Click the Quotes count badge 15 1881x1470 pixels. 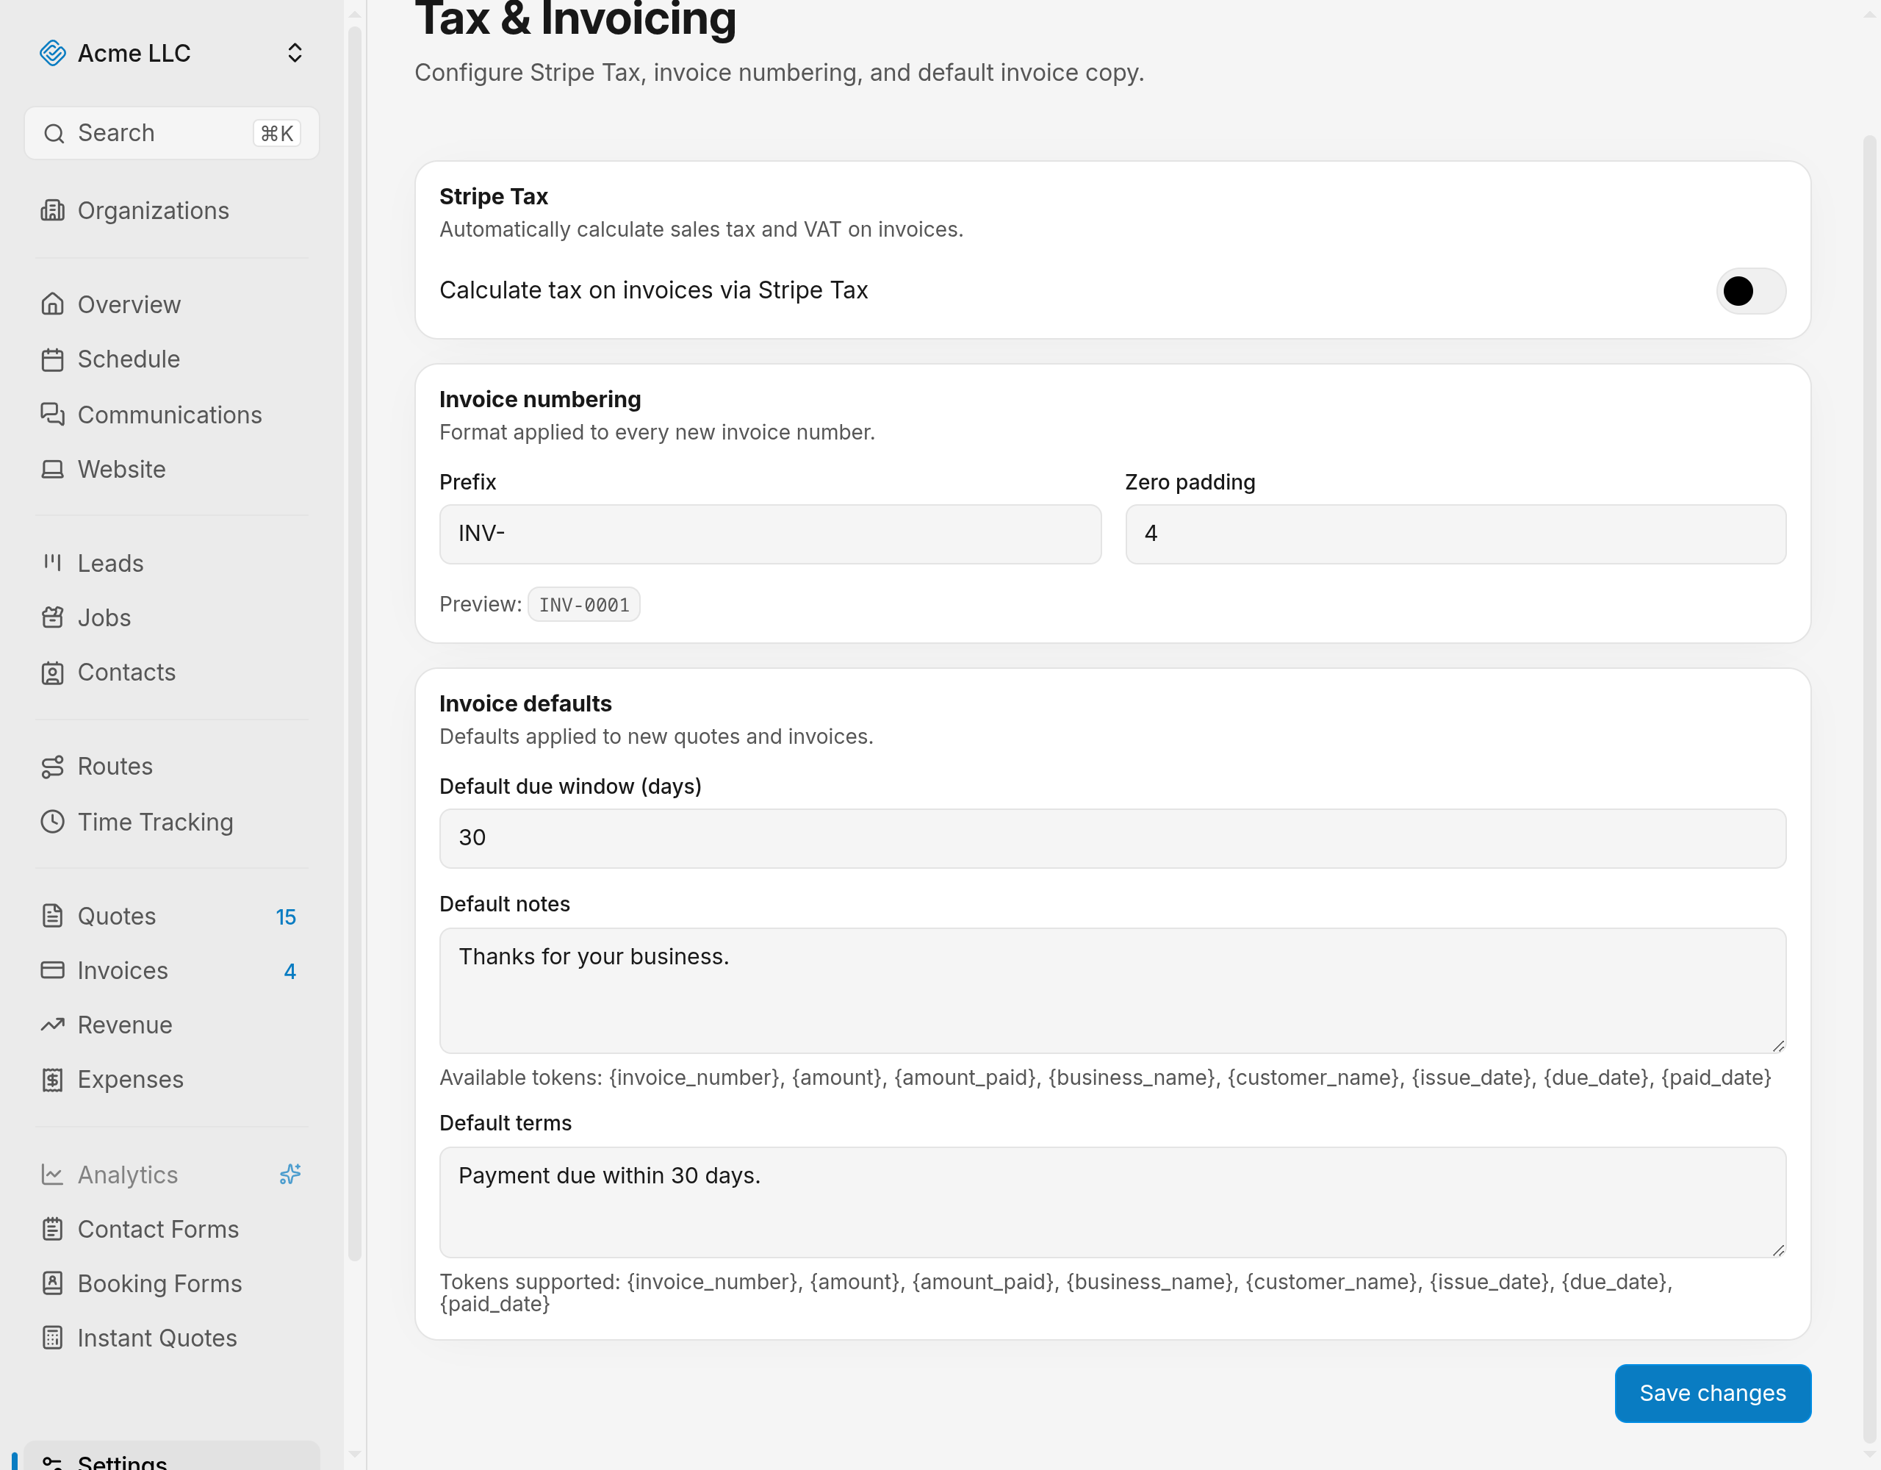tap(286, 917)
